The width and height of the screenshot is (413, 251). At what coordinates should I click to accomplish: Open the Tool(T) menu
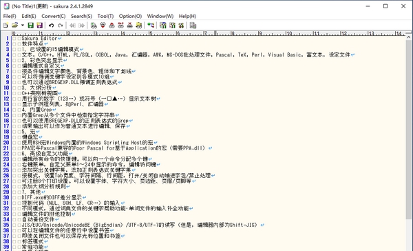[x=105, y=16]
